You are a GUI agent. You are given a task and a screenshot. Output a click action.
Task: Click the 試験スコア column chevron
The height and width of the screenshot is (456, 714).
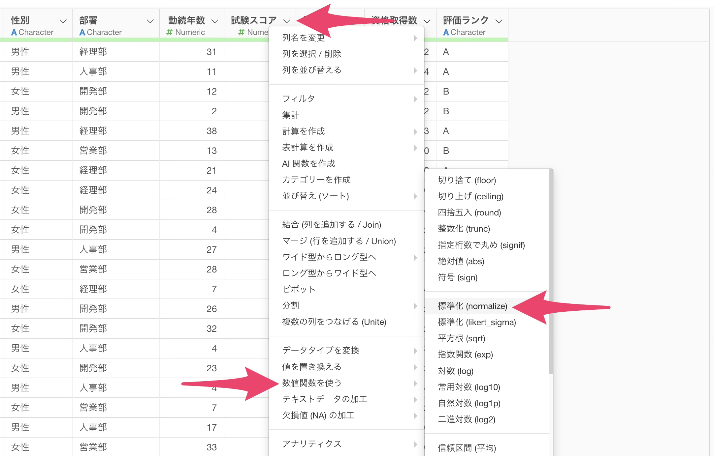(x=286, y=21)
